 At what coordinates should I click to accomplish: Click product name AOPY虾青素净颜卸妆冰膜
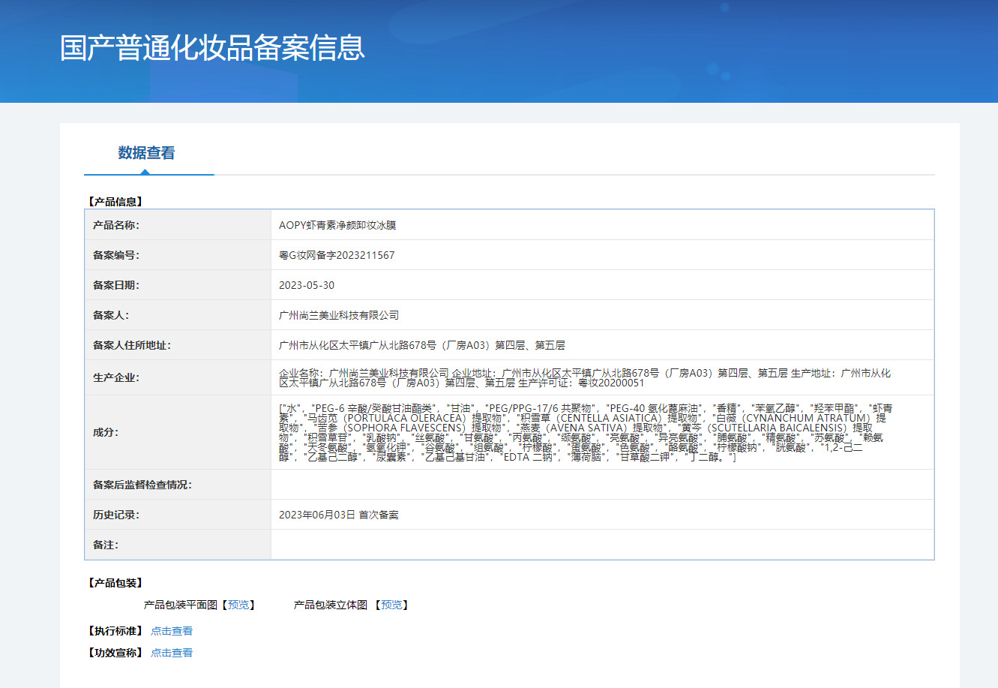pos(337,225)
